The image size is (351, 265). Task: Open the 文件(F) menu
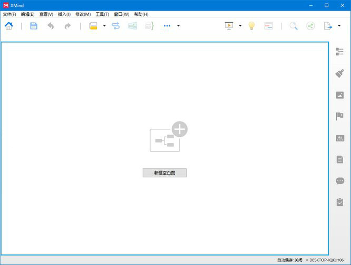coord(9,14)
